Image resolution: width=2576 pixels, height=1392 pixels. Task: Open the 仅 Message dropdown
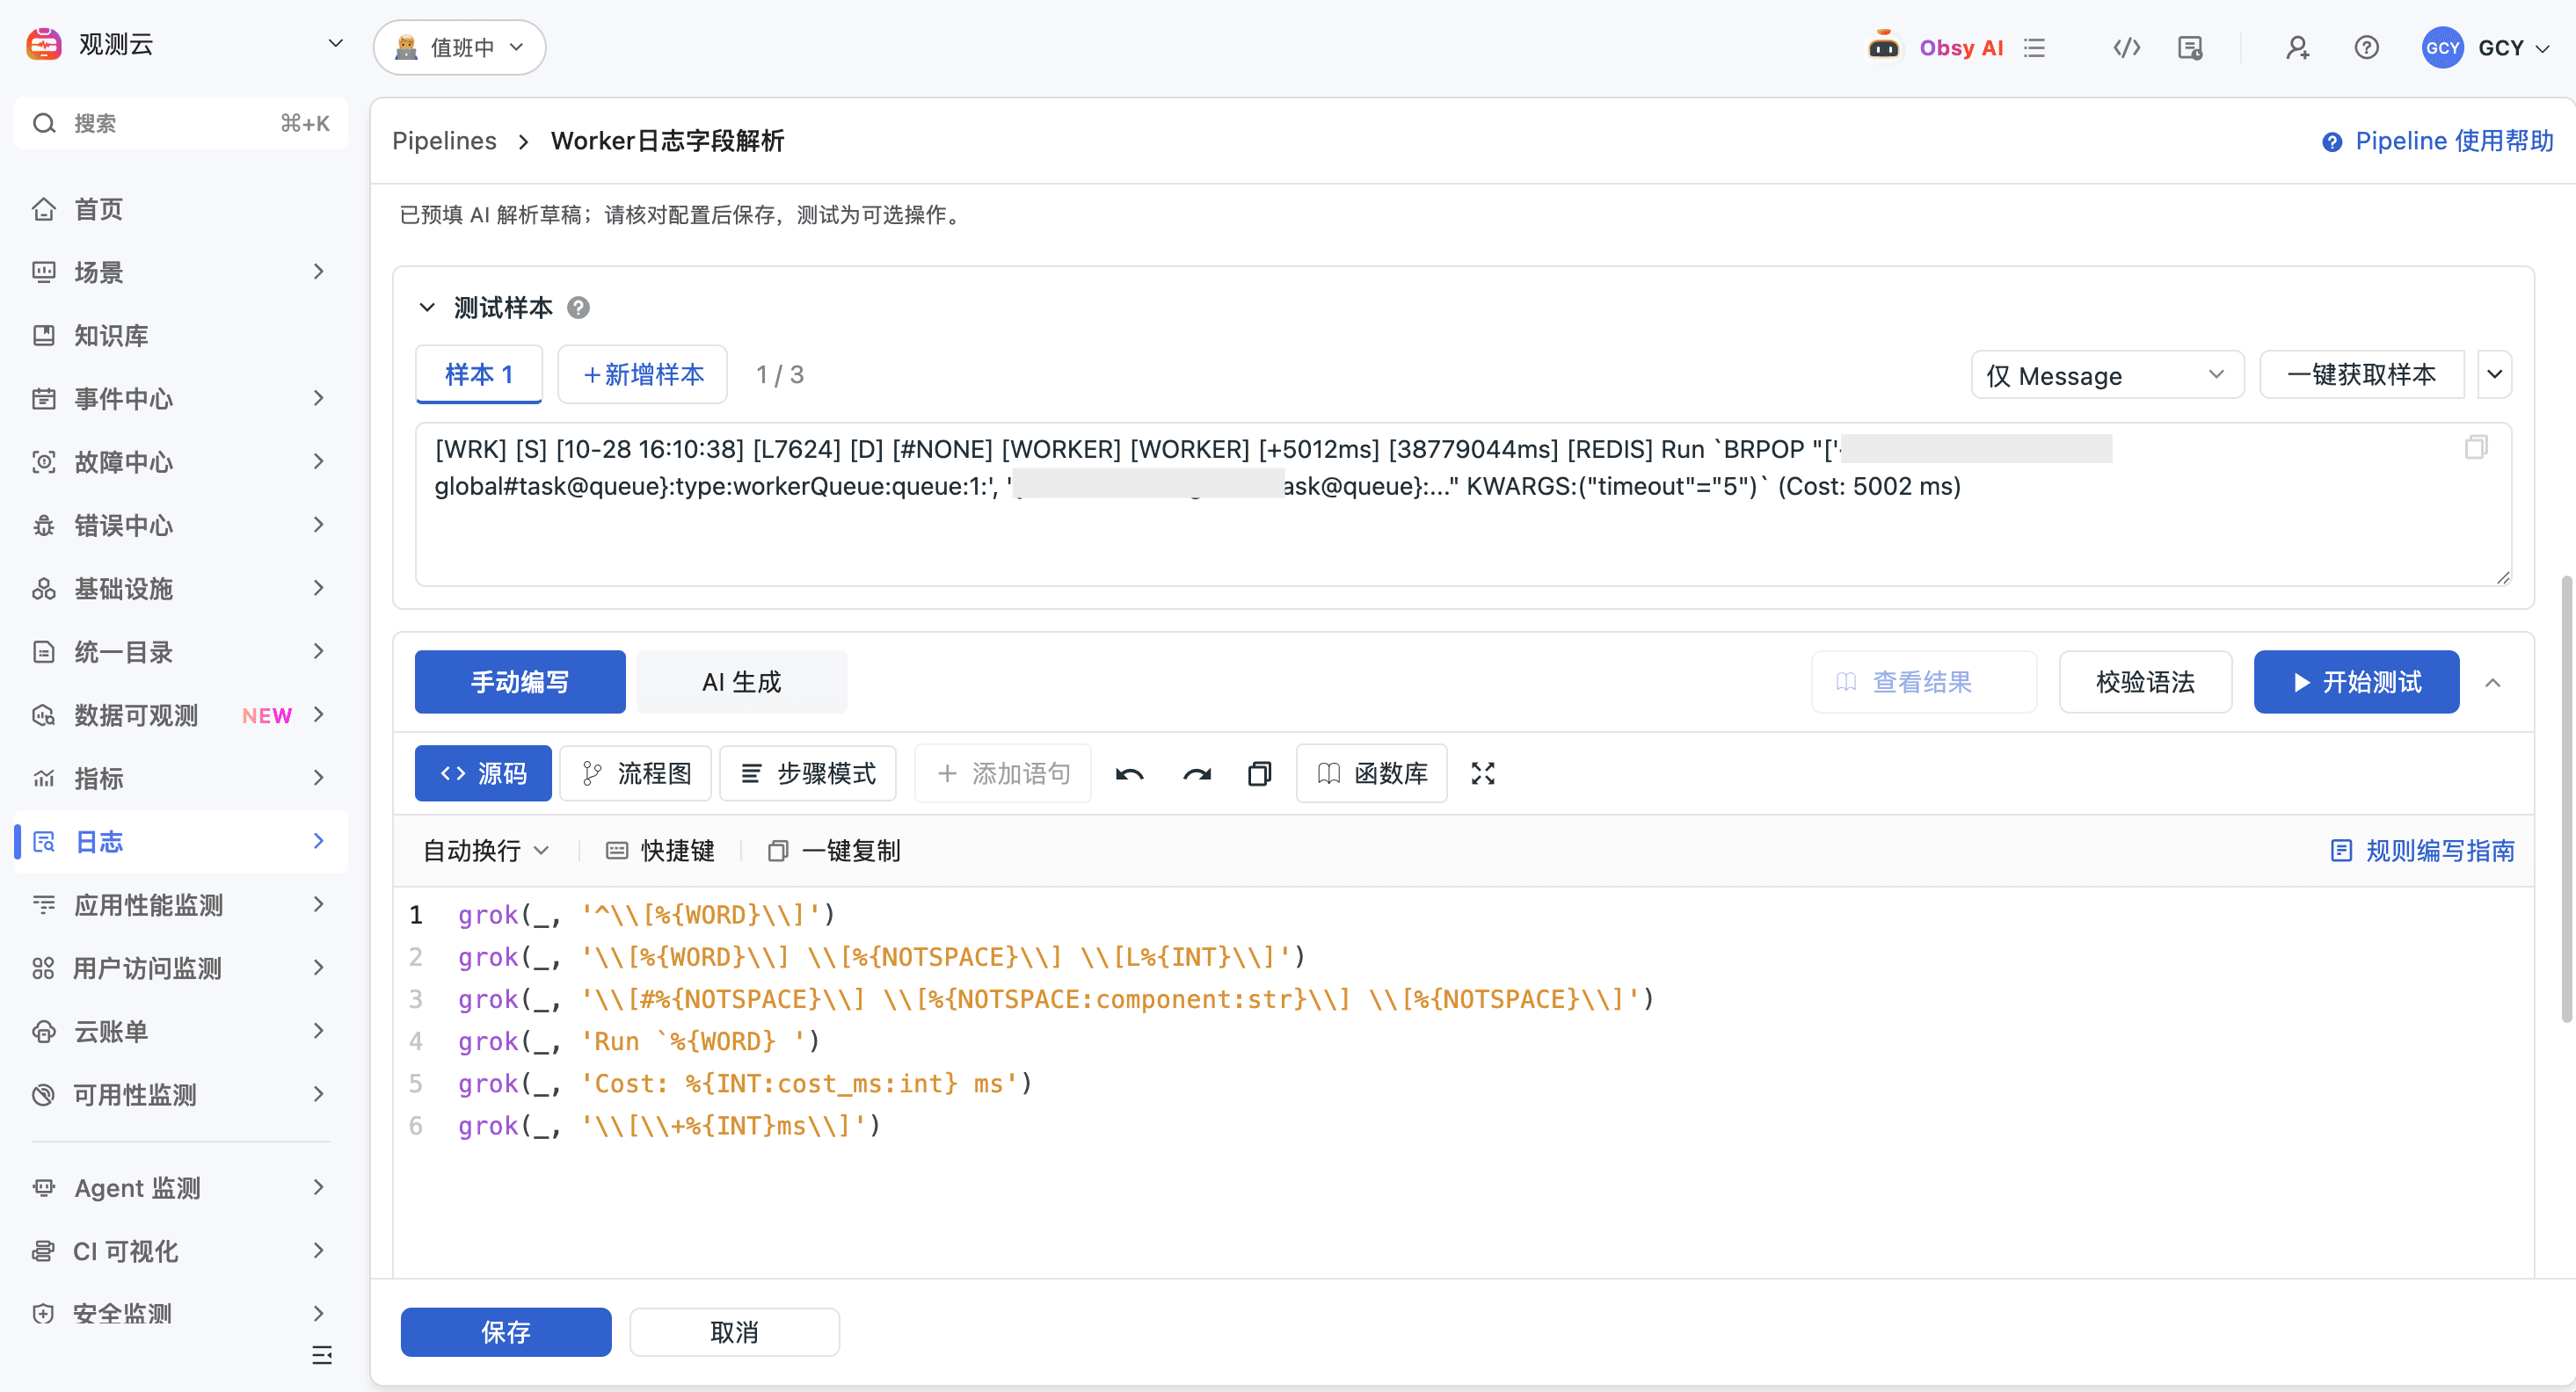click(x=2107, y=374)
